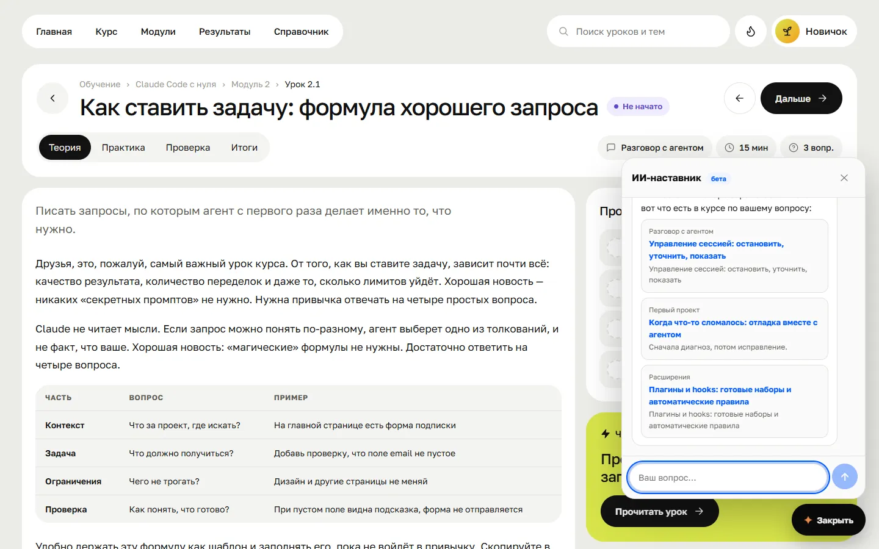Click the Разговор с агентом chip
Image resolution: width=879 pixels, height=549 pixels.
(655, 148)
